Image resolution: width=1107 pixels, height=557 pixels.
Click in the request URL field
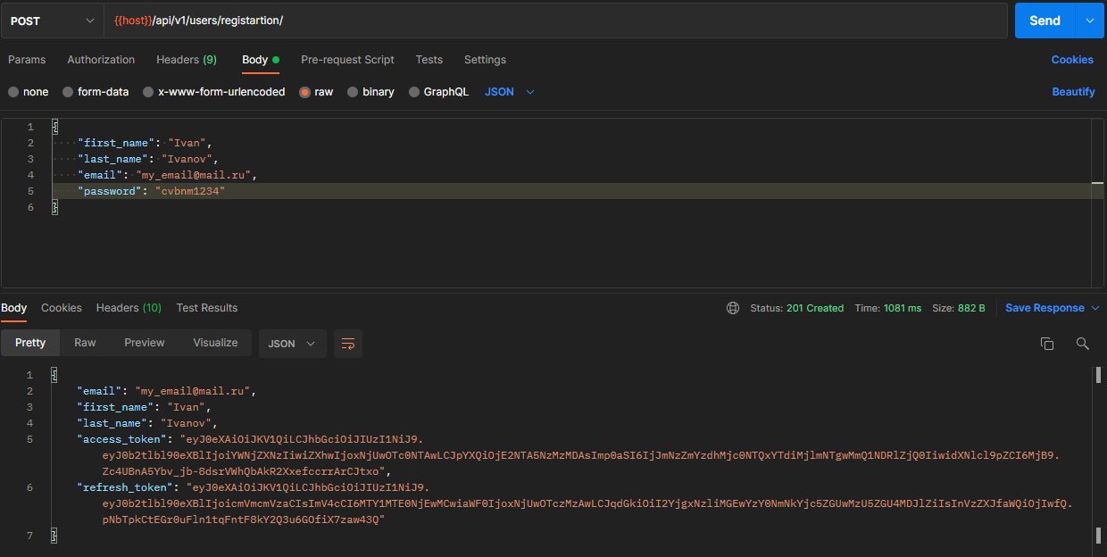(555, 21)
